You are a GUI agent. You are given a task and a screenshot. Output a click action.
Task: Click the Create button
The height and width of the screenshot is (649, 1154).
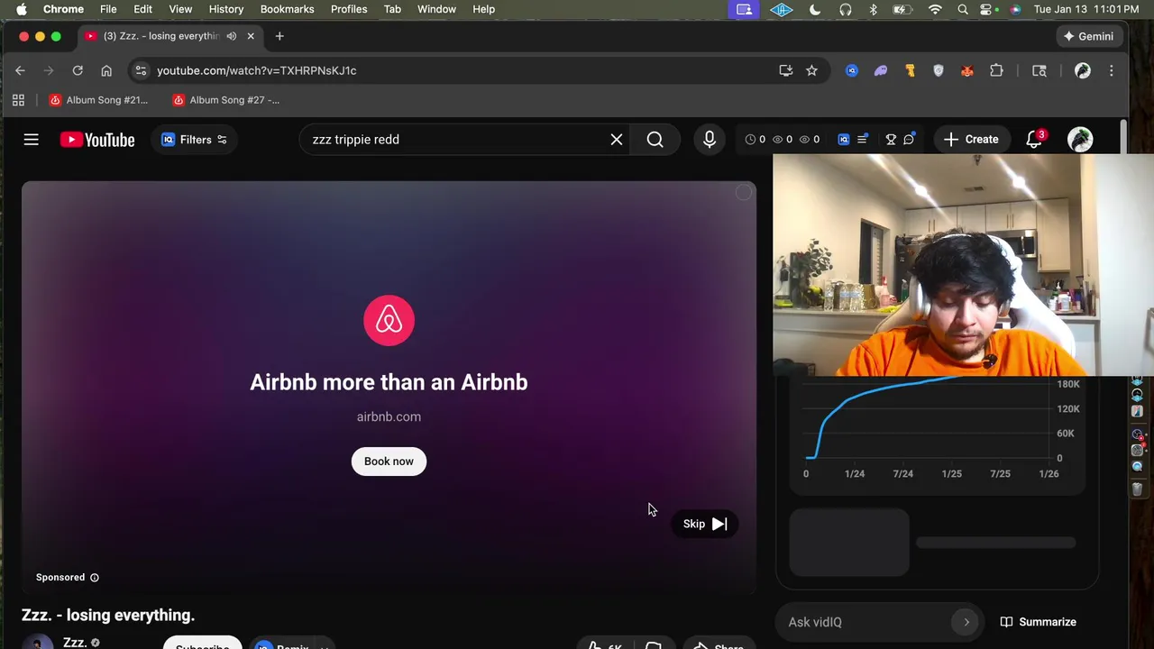971,140
